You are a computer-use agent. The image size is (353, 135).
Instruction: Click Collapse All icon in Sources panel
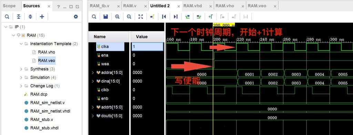pyautogui.click(x=19, y=17)
